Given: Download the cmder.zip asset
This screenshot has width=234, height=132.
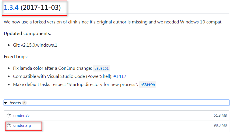Looking at the screenshot, I should coord(22,125).
